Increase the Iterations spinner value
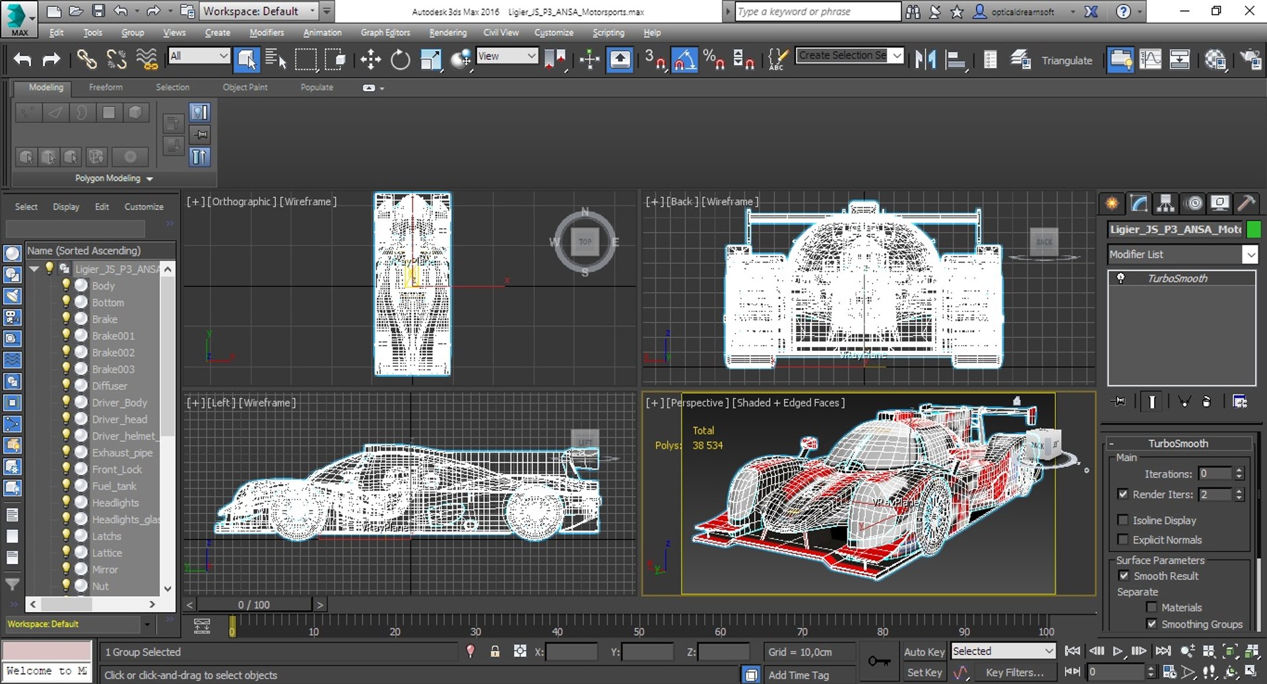Screen dimensions: 1267x684 click(1239, 471)
